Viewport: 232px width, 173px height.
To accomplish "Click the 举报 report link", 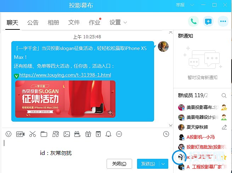I will pos(180,5).
